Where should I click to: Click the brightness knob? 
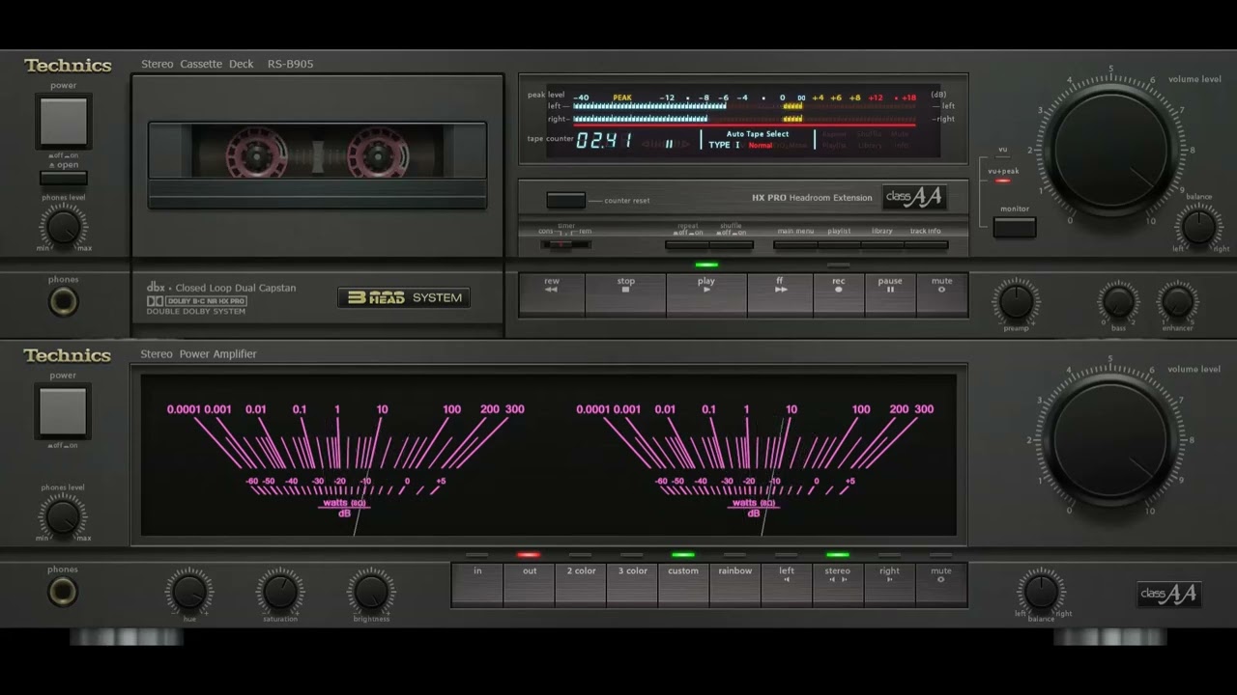(372, 591)
